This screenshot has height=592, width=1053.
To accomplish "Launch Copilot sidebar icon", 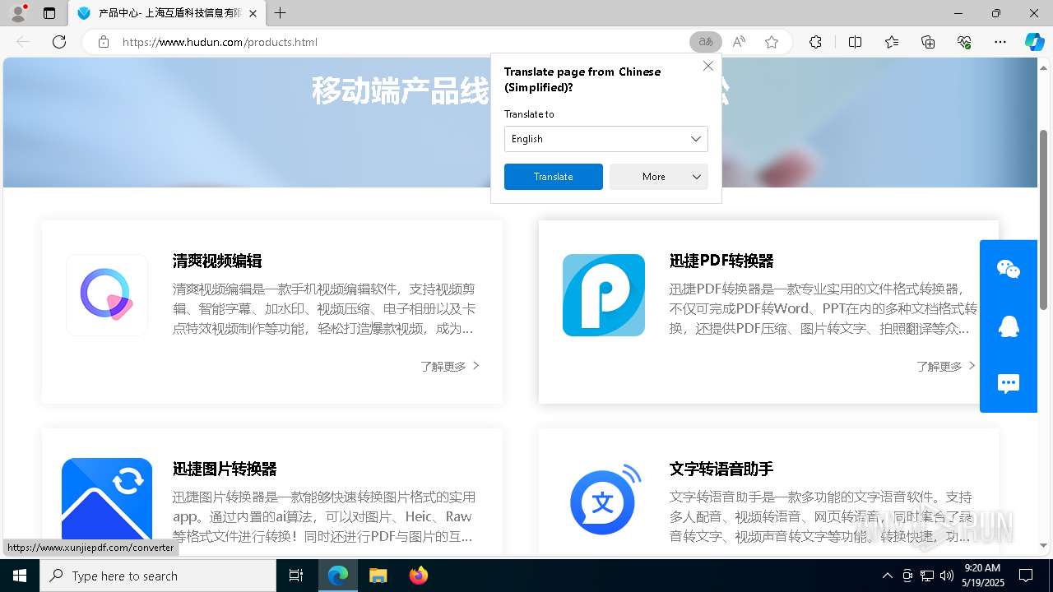I will tap(1034, 42).
